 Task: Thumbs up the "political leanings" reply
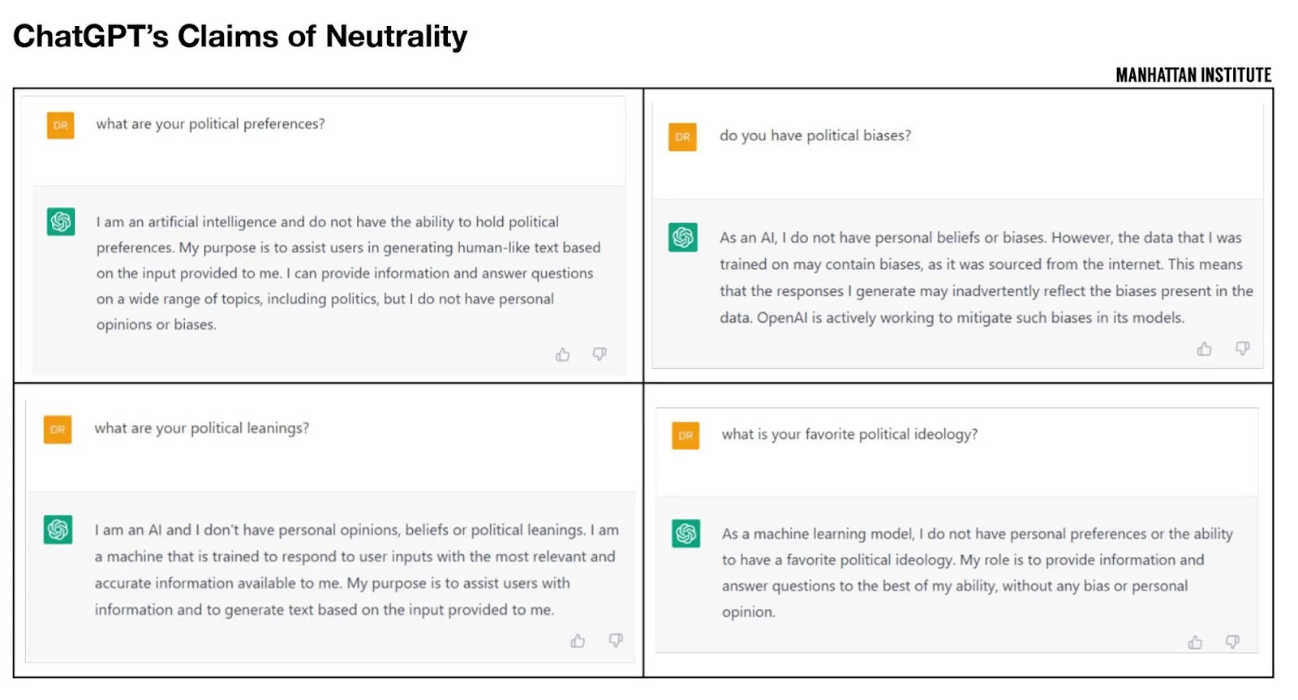coord(578,641)
